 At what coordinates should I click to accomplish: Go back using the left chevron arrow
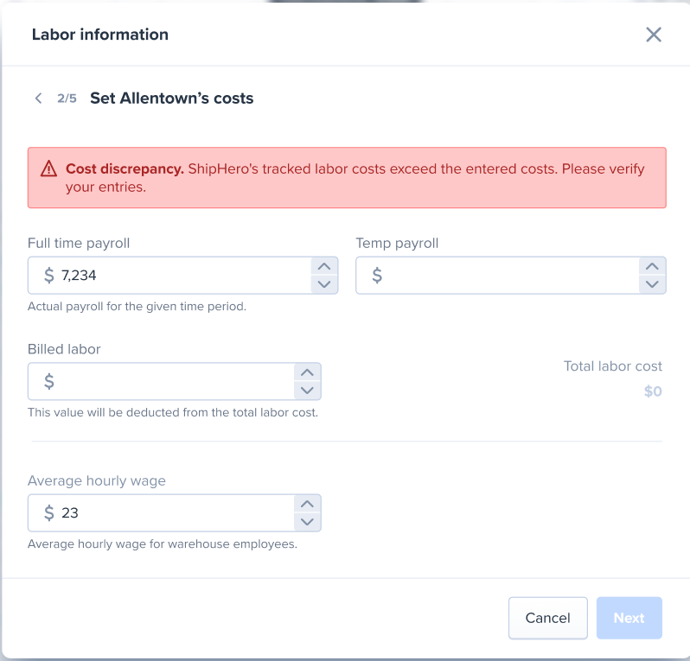(x=39, y=99)
